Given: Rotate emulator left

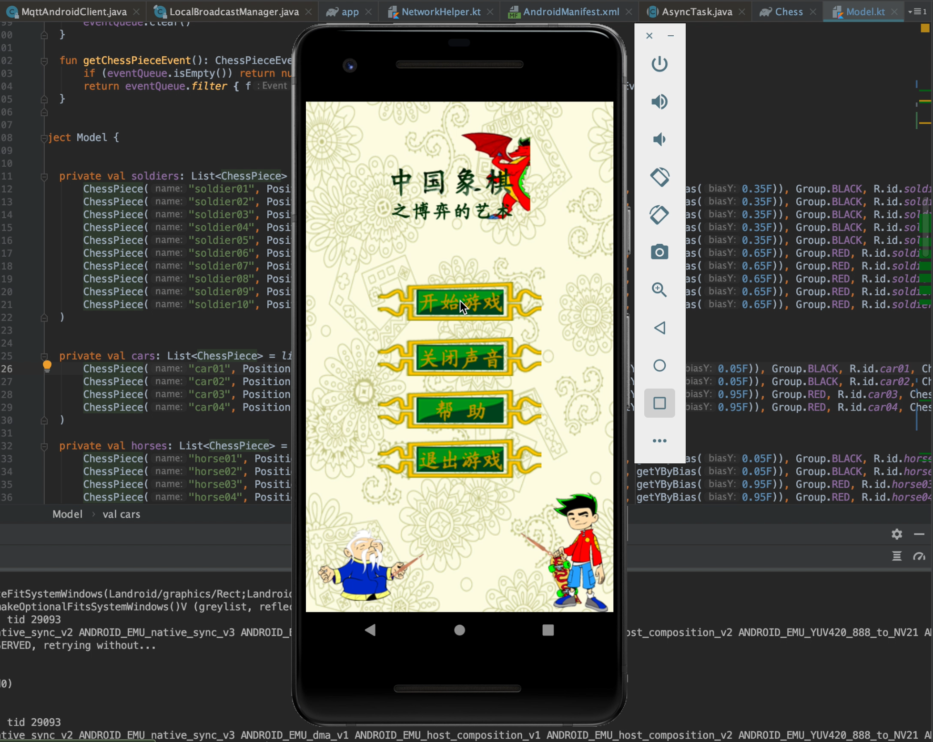Looking at the screenshot, I should click(x=659, y=177).
